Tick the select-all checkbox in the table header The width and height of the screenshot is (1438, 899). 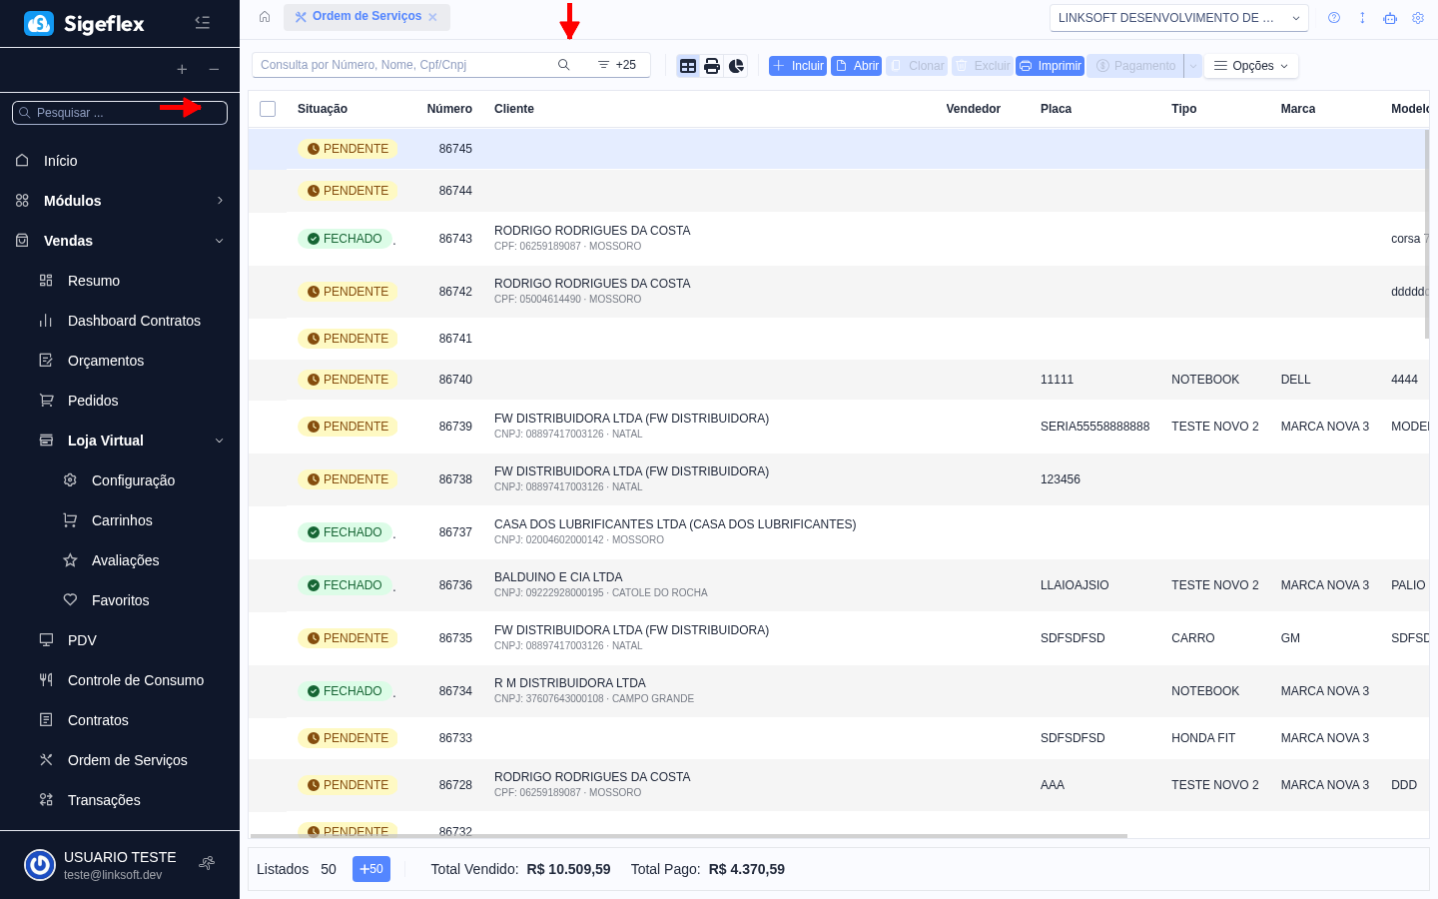[268, 108]
